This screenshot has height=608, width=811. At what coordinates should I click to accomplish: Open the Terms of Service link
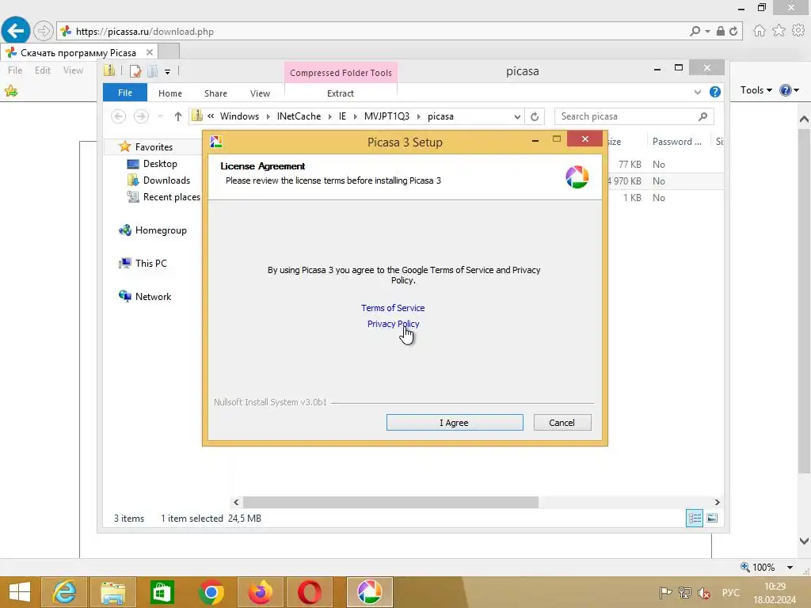[x=393, y=308]
